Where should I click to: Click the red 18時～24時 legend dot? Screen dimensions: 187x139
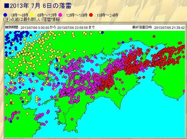91,15
